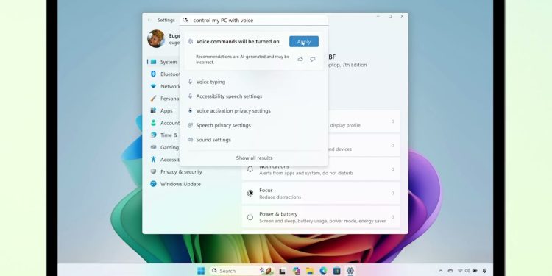Image resolution: width=552 pixels, height=276 pixels.
Task: Click the user profile avatar picture
Action: (x=156, y=38)
